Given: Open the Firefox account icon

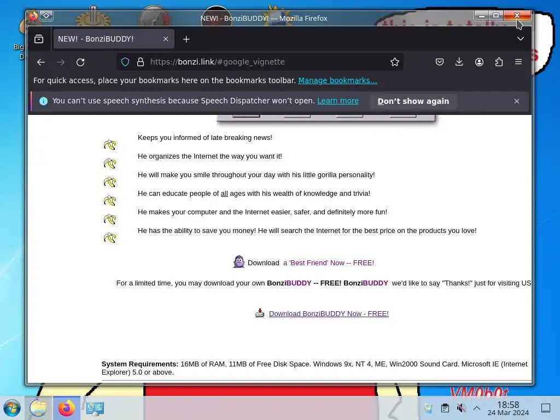Looking at the screenshot, I should 479,62.
